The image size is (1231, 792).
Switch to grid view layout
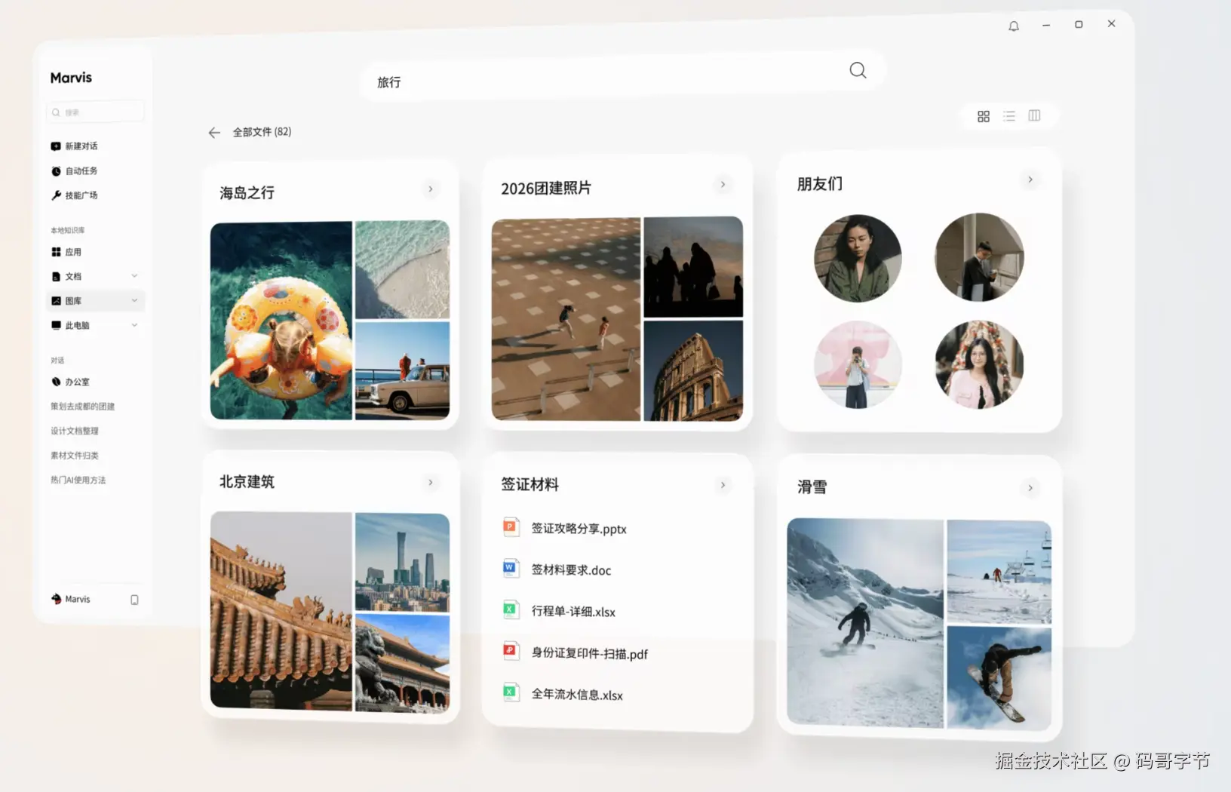coord(984,116)
